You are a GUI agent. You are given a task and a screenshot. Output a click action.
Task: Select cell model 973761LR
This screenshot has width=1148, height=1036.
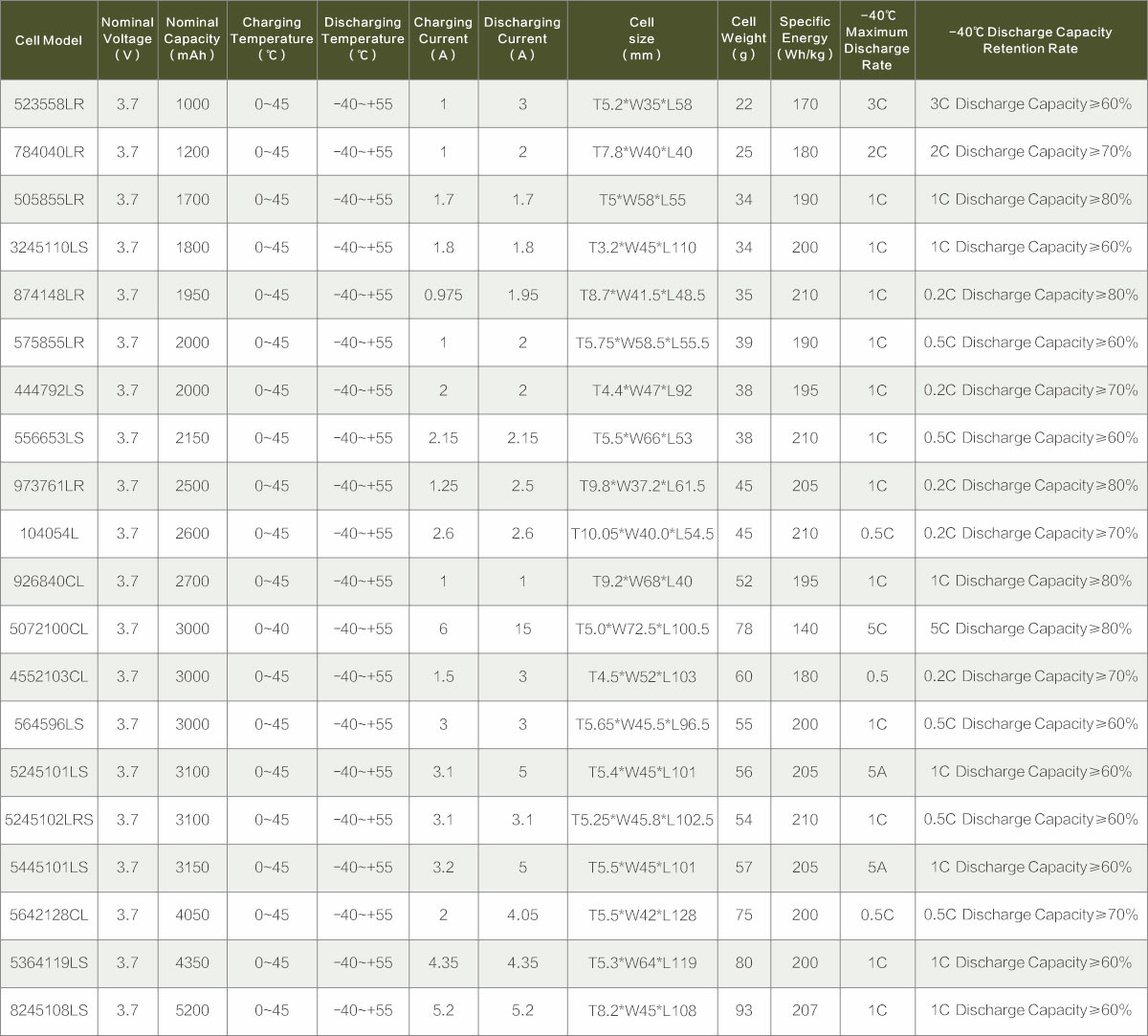49,486
